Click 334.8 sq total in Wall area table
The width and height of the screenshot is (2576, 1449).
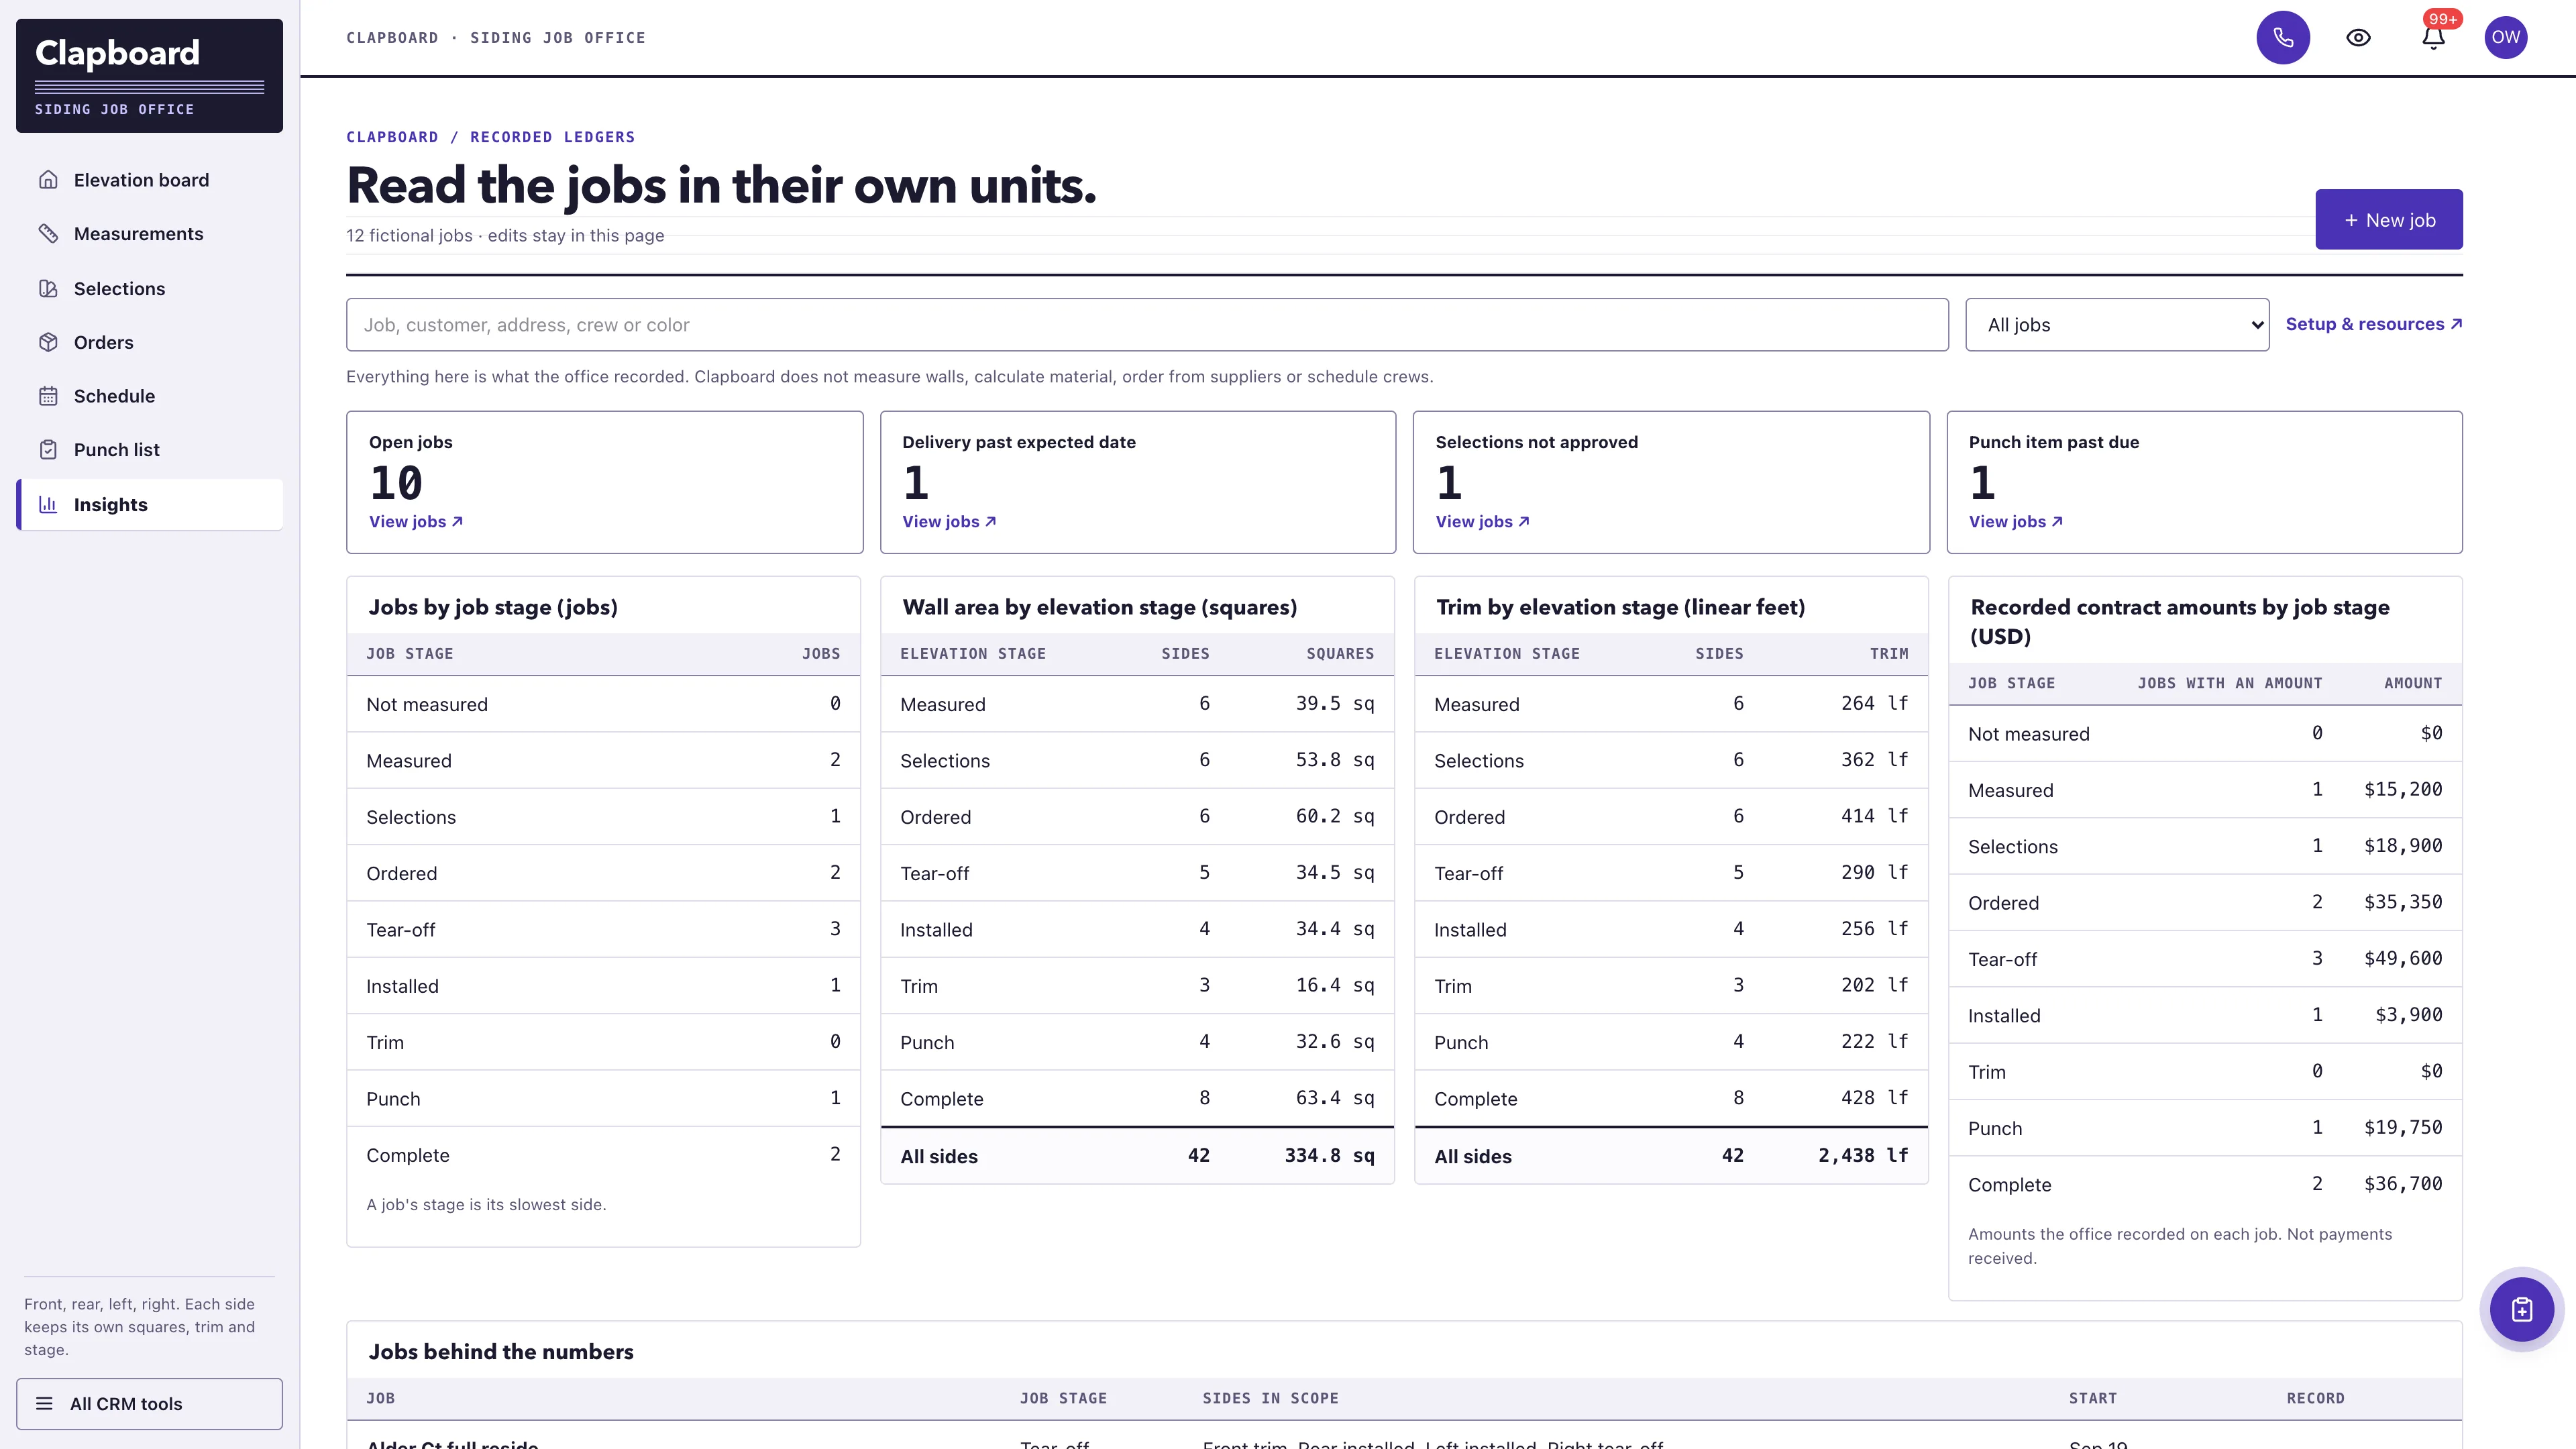tap(1329, 1155)
